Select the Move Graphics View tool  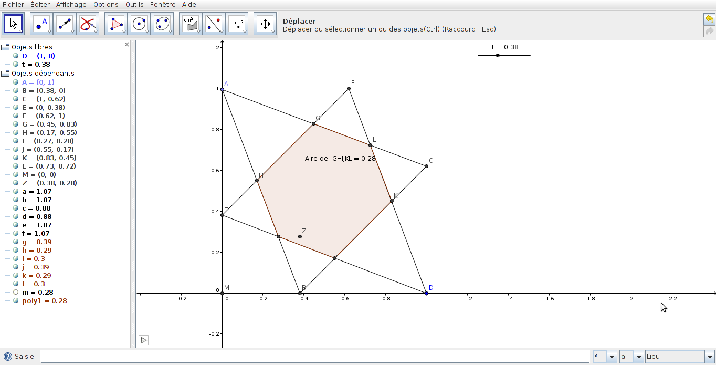coord(265,24)
